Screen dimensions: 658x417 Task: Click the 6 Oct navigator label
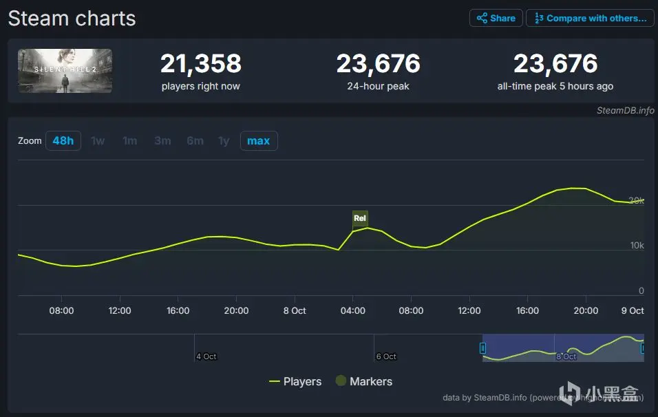tap(386, 356)
